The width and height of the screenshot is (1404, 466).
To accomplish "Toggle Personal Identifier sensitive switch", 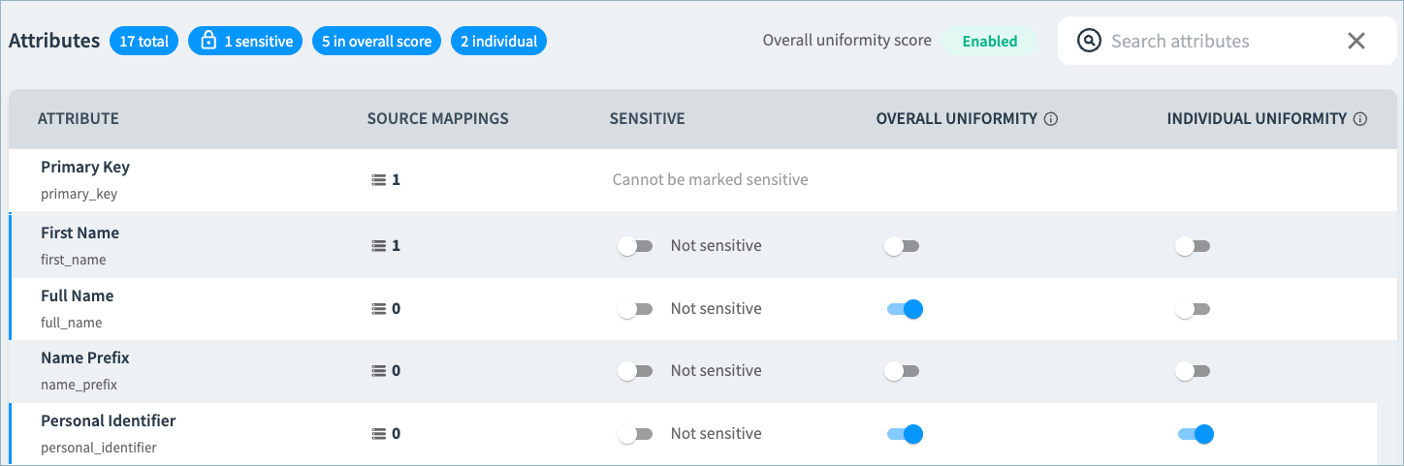I will (x=635, y=434).
